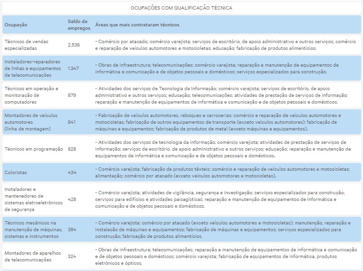Click the value 324

[72, 257]
